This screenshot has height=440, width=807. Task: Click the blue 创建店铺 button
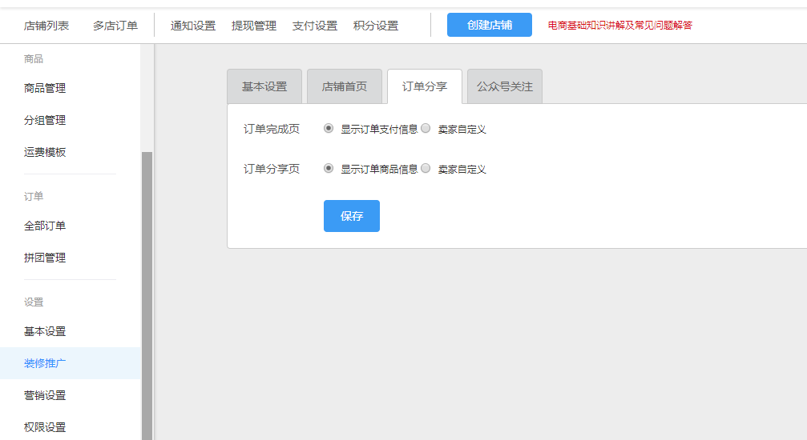489,25
